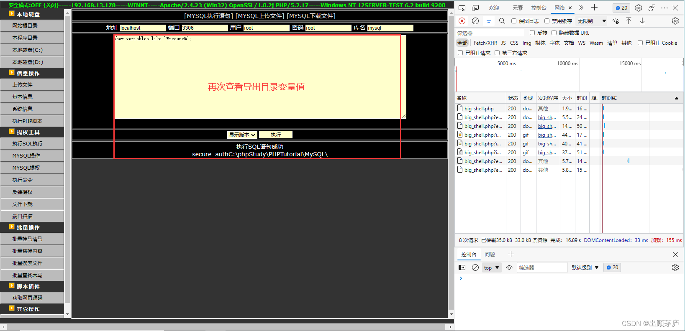
Task: Check the 反转 filter checkbox
Action: coord(532,33)
